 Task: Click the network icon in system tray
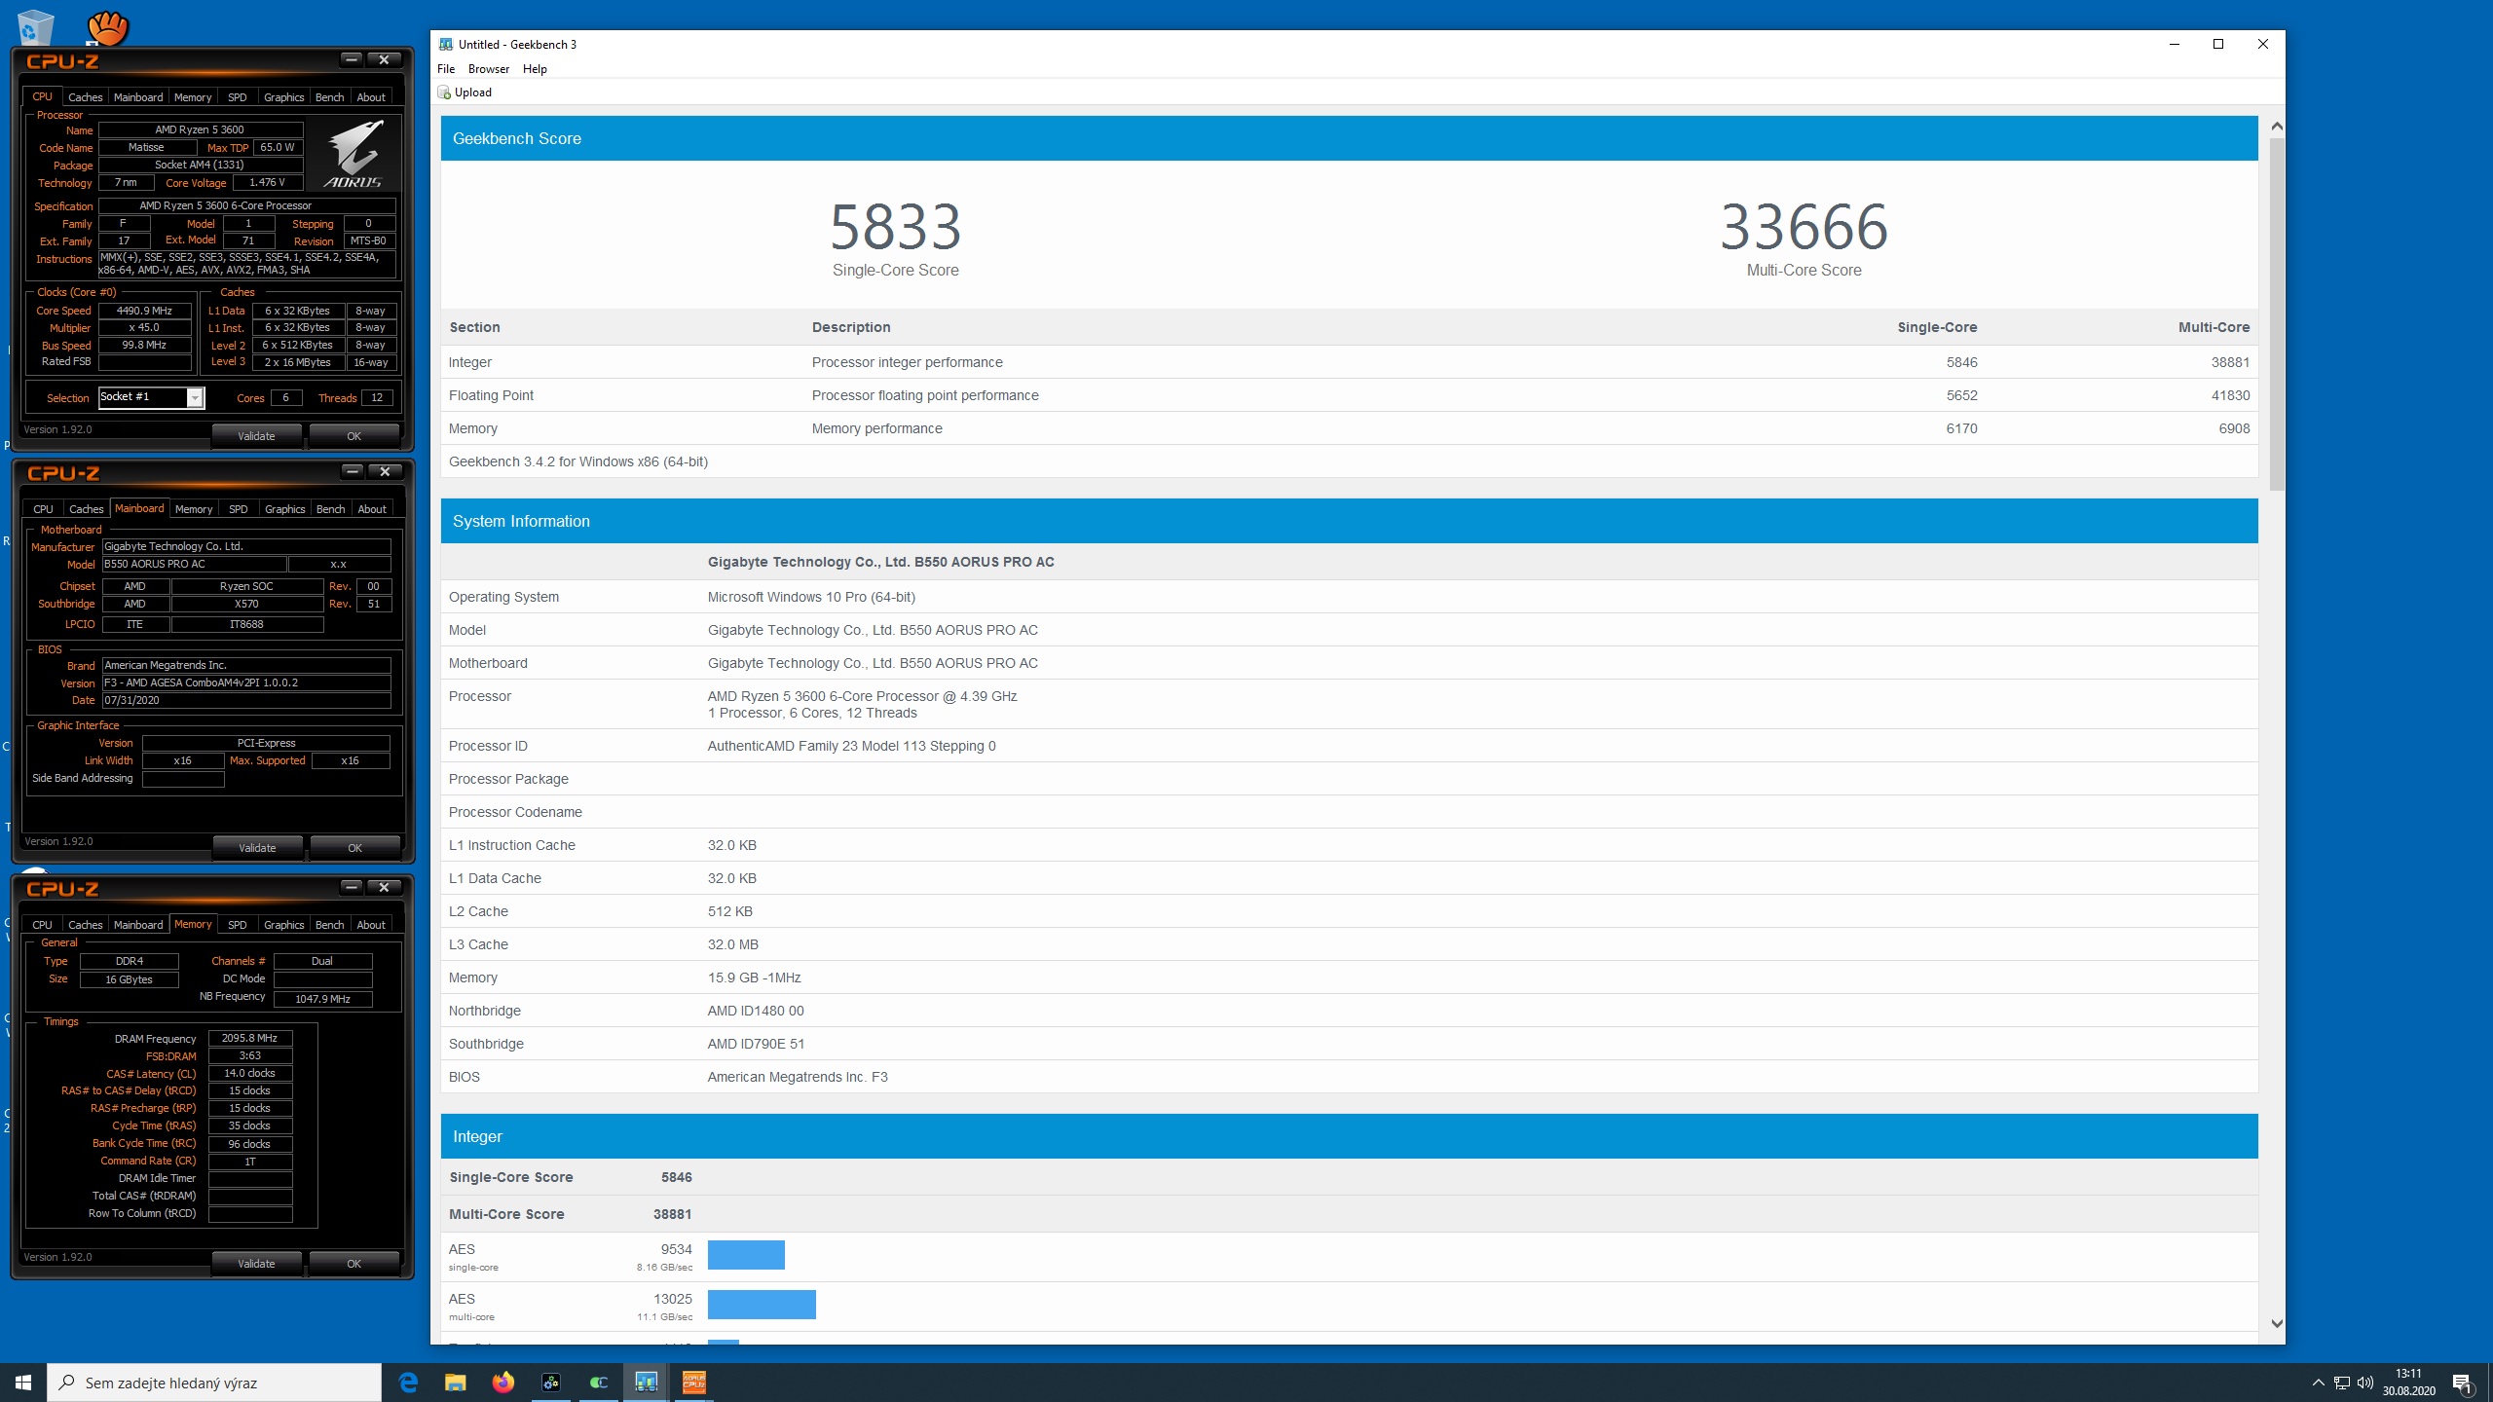point(2342,1383)
